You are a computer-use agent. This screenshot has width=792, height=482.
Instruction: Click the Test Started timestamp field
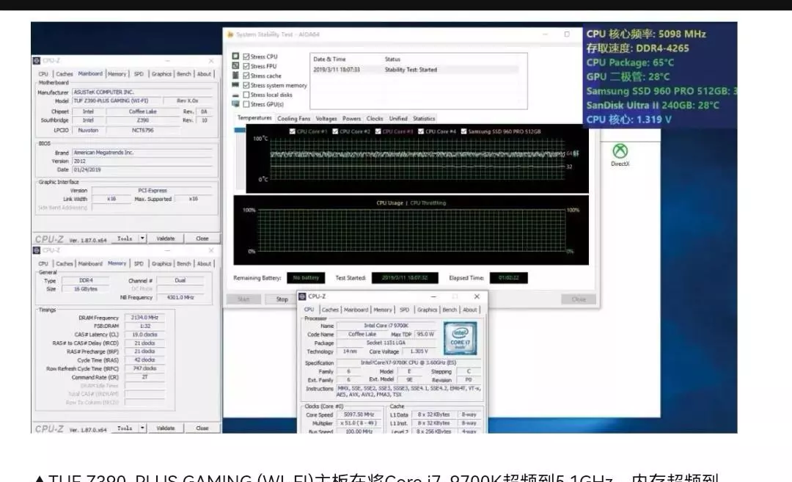coord(405,278)
